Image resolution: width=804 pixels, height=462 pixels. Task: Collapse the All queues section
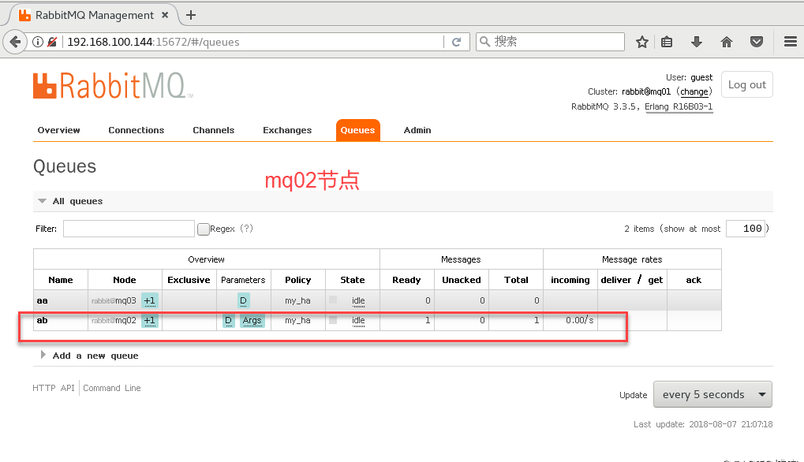click(x=42, y=201)
